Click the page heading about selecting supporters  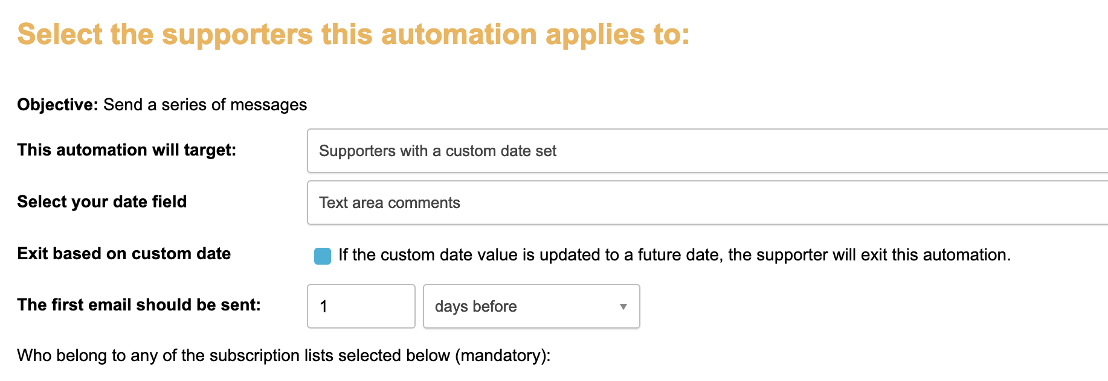tap(353, 34)
